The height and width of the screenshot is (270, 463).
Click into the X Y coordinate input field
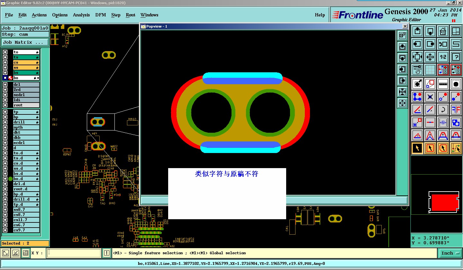click(74, 253)
